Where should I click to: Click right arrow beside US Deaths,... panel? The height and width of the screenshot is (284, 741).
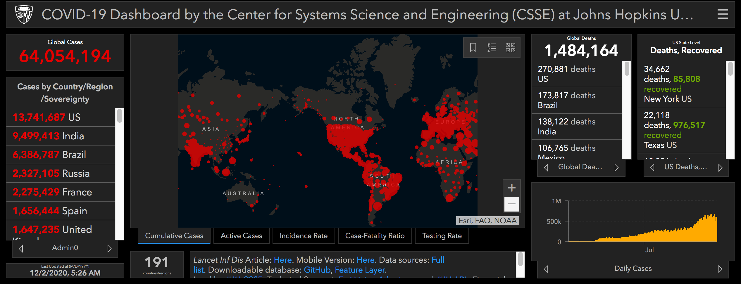click(720, 168)
